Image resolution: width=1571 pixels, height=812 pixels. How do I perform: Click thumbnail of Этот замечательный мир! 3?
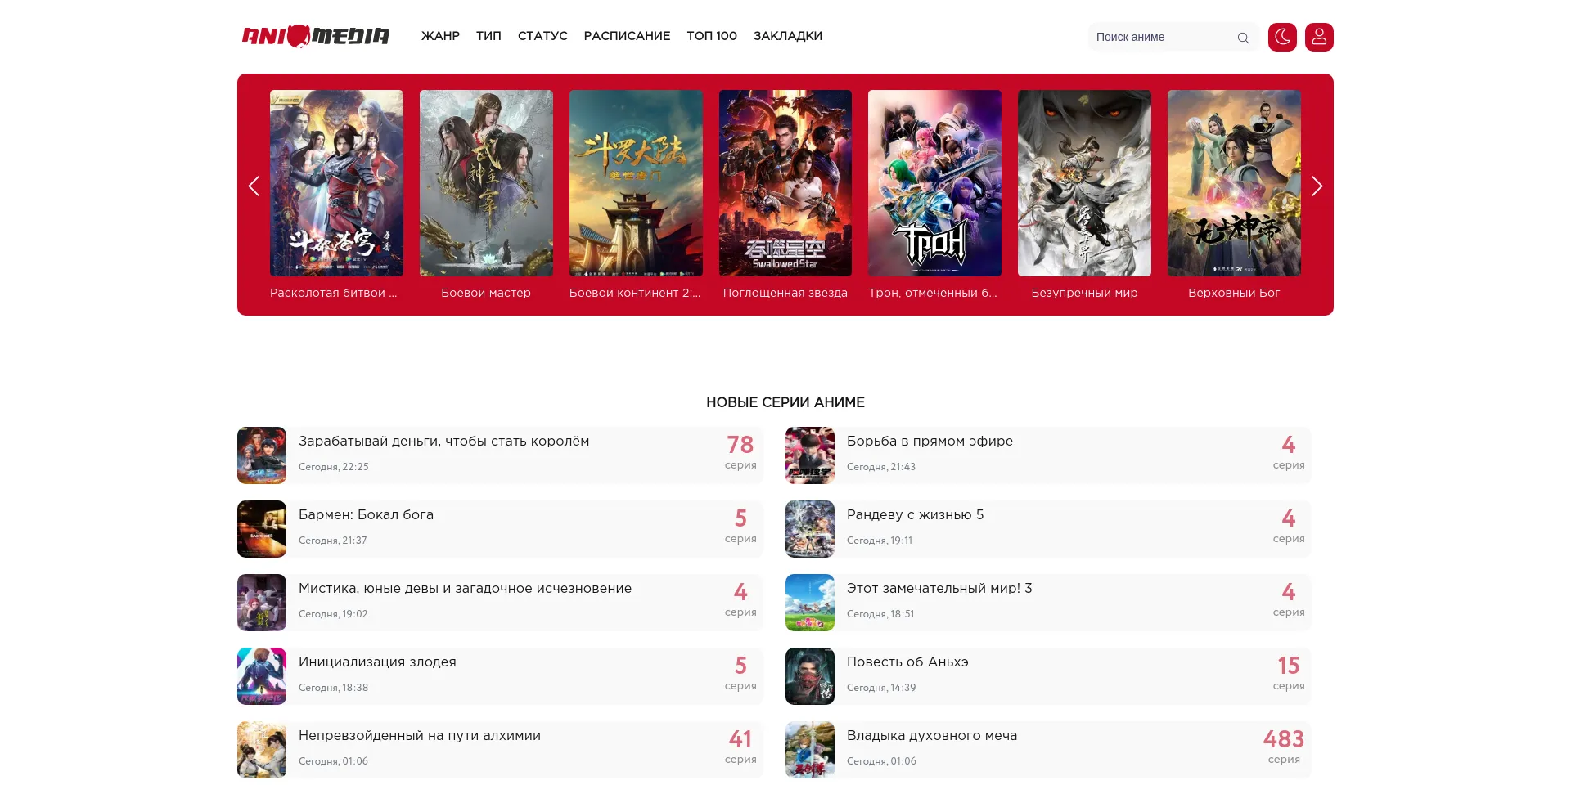click(x=810, y=603)
